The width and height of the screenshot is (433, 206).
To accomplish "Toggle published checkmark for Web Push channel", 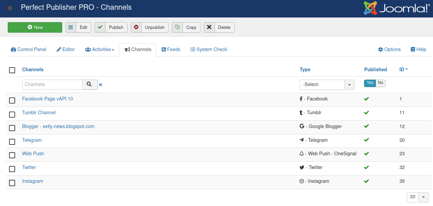I will [366, 154].
